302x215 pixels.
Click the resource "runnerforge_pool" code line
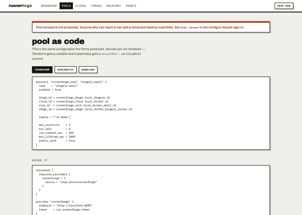[x=71, y=82]
